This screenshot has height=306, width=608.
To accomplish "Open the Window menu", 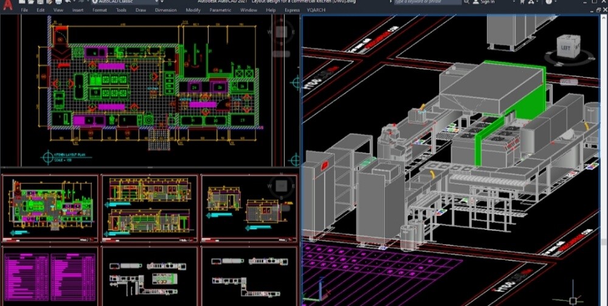I will 249,10.
